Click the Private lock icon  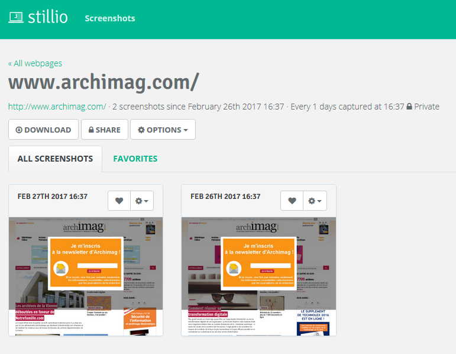pos(409,107)
